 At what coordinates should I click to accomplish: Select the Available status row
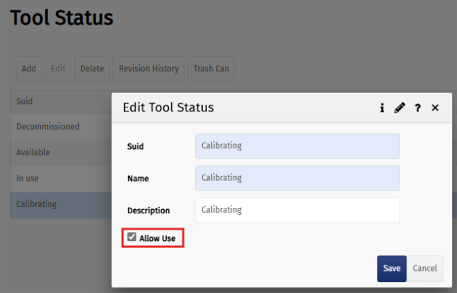[33, 152]
